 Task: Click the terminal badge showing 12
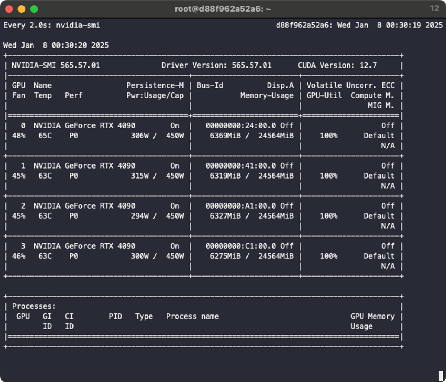coord(436,7)
